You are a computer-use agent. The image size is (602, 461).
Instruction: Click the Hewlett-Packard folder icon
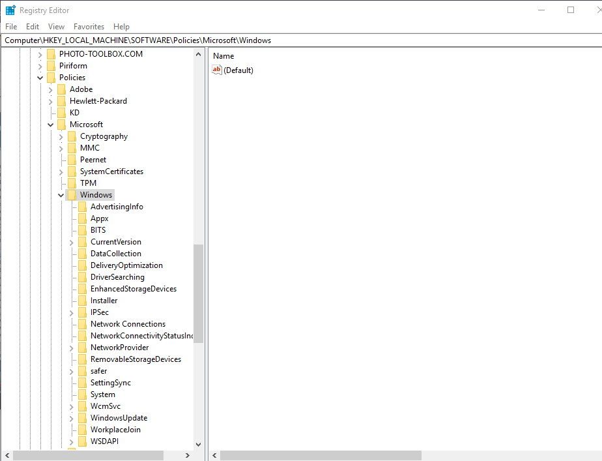(61, 101)
